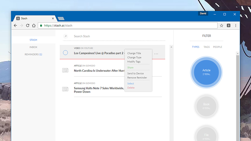Maximize the browser window
Screen dimensions: 251x141
point(225,14)
